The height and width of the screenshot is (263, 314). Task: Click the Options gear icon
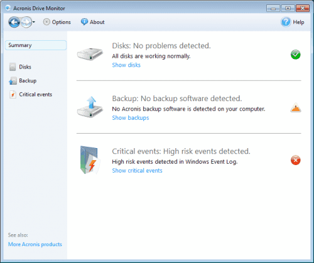pos(46,22)
